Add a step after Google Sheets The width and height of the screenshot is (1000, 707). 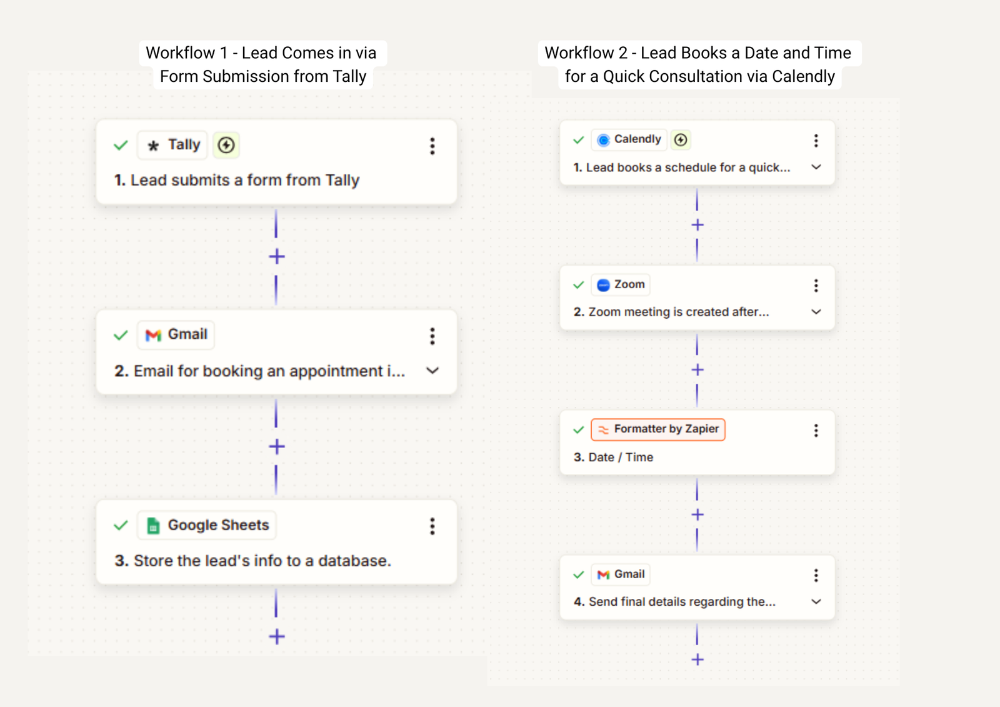[x=277, y=636]
